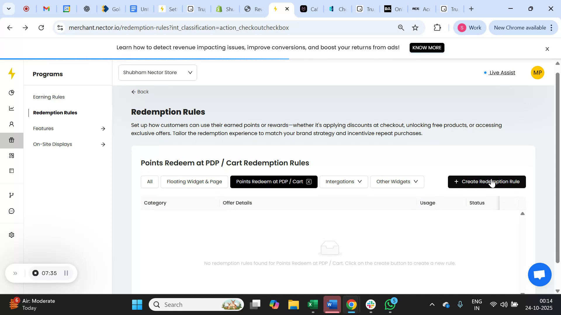Open the chat bubble support icon in sidebar
The width and height of the screenshot is (561, 315).
point(11,211)
